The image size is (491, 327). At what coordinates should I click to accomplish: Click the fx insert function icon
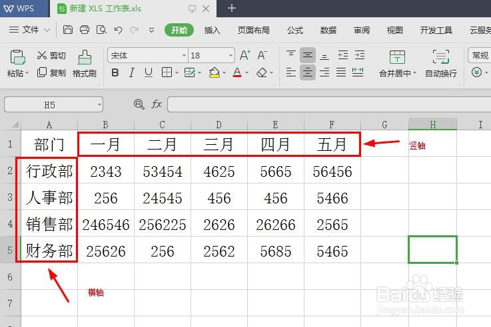[157, 104]
